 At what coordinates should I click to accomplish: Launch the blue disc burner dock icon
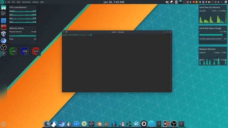click(62, 124)
